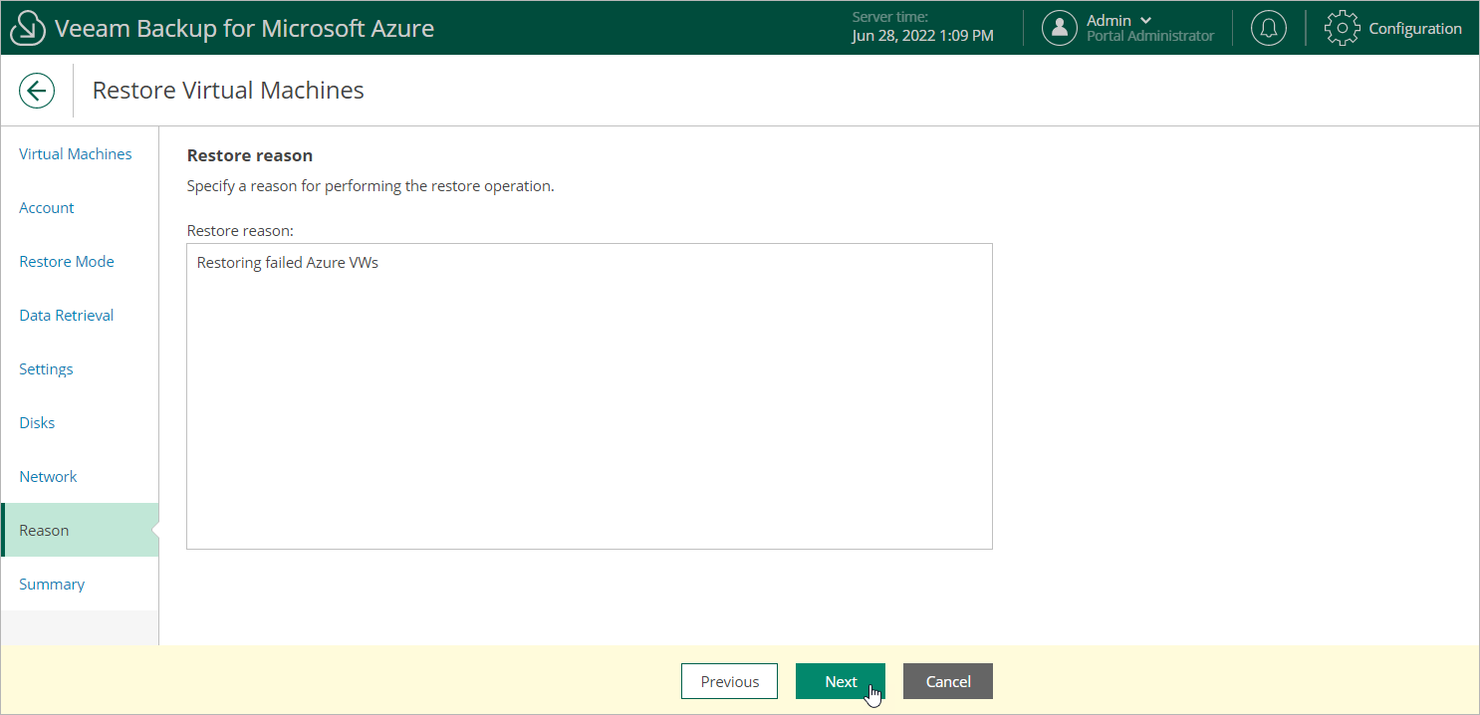Click the bold Restore reason heading
This screenshot has height=715, width=1480.
(x=250, y=155)
